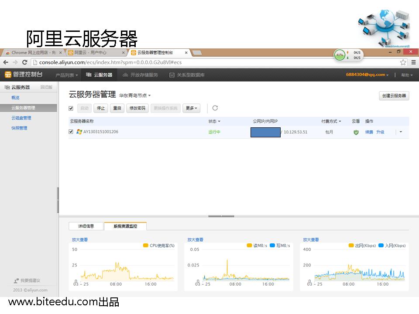Toggle the 写MB/s legend swatch
Image resolution: width=419 pixels, height=314 pixels.
click(x=272, y=246)
